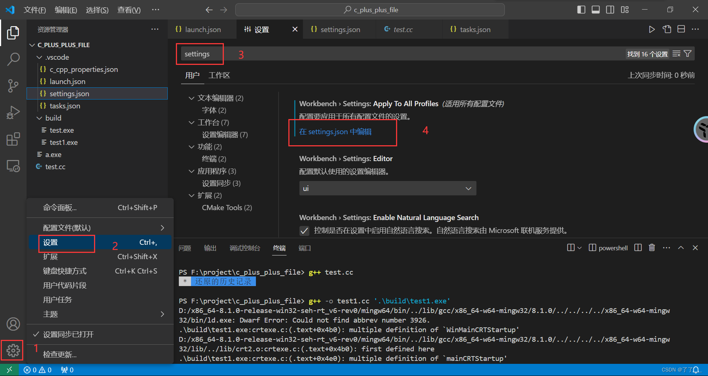Toggle the panel visibility
708x376 pixels.
[595, 10]
